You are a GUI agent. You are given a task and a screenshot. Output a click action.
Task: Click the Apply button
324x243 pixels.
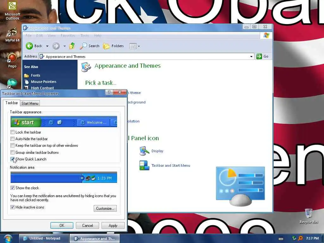[x=113, y=225]
